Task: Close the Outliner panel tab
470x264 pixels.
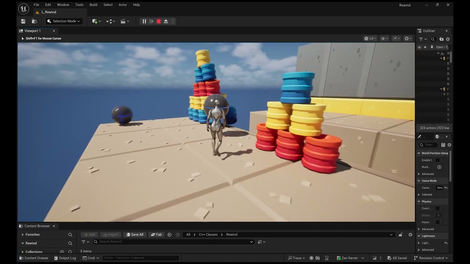Action: [x=446, y=31]
